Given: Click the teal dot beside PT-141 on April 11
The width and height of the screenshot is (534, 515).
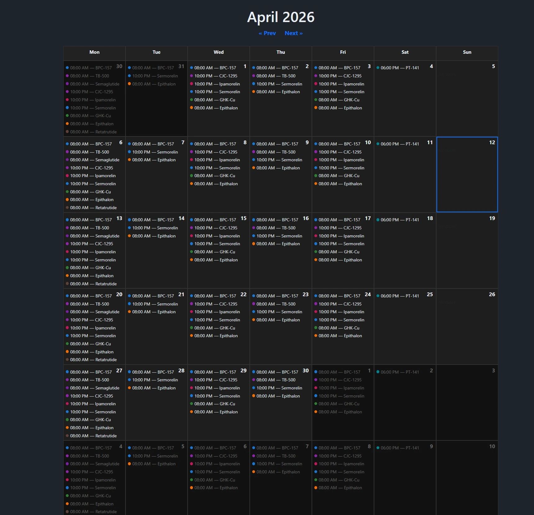Looking at the screenshot, I should [378, 144].
